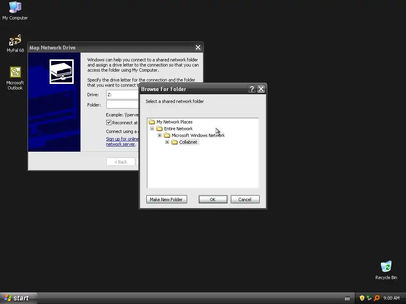Select My Network Places tree item
406x304 pixels.
click(174, 122)
